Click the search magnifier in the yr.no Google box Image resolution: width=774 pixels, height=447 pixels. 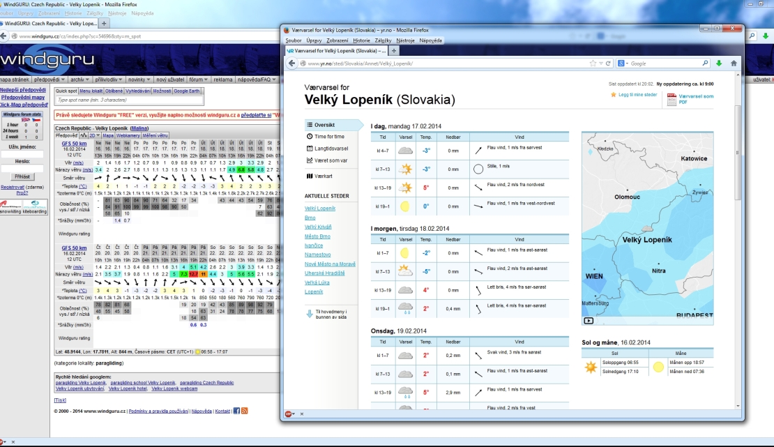coord(705,63)
